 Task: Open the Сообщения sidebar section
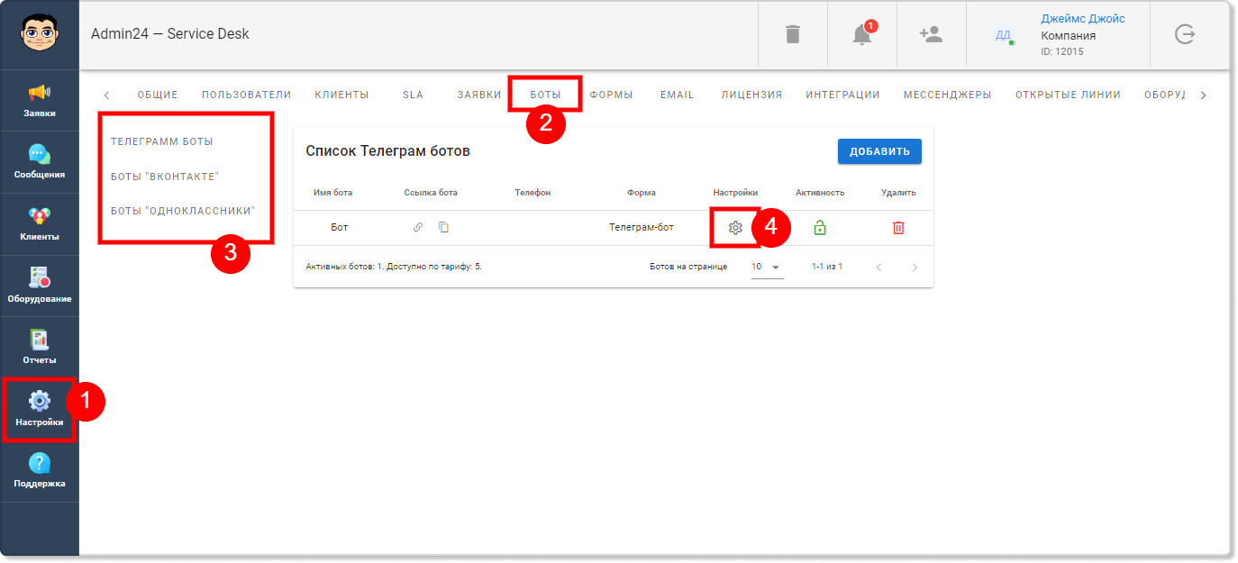(x=40, y=162)
